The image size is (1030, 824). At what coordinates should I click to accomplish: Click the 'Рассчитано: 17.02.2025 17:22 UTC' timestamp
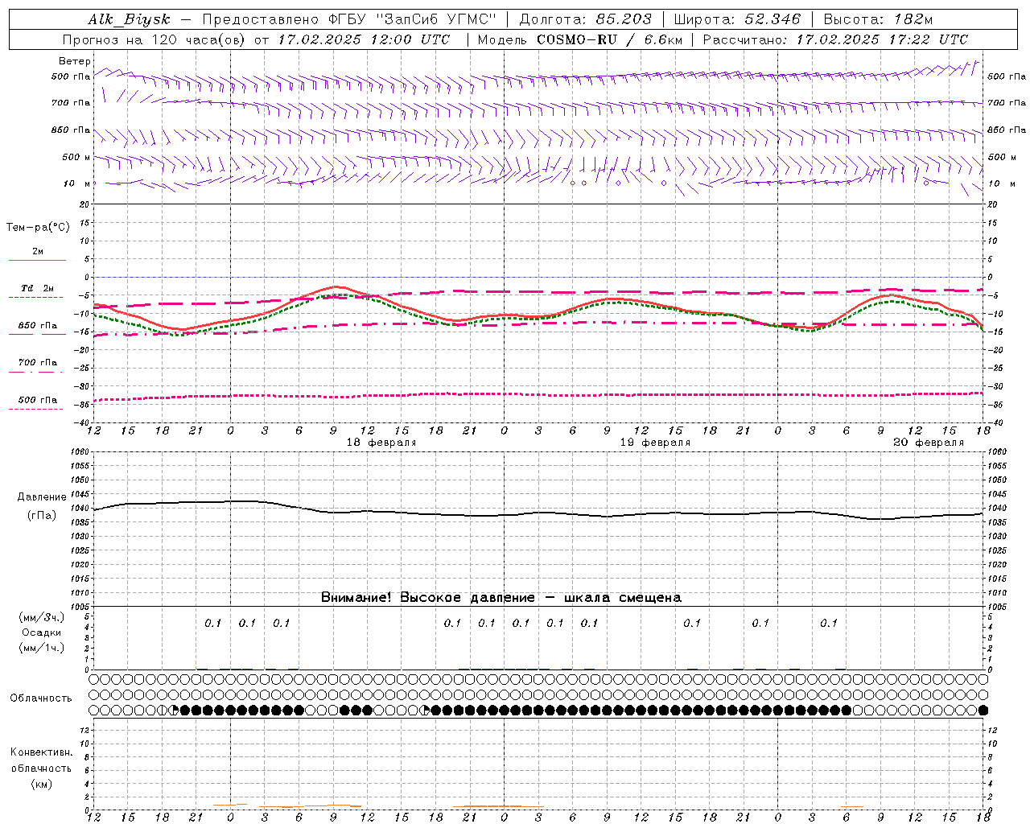pos(835,39)
